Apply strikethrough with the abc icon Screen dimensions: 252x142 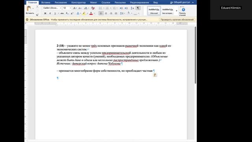[62, 13]
